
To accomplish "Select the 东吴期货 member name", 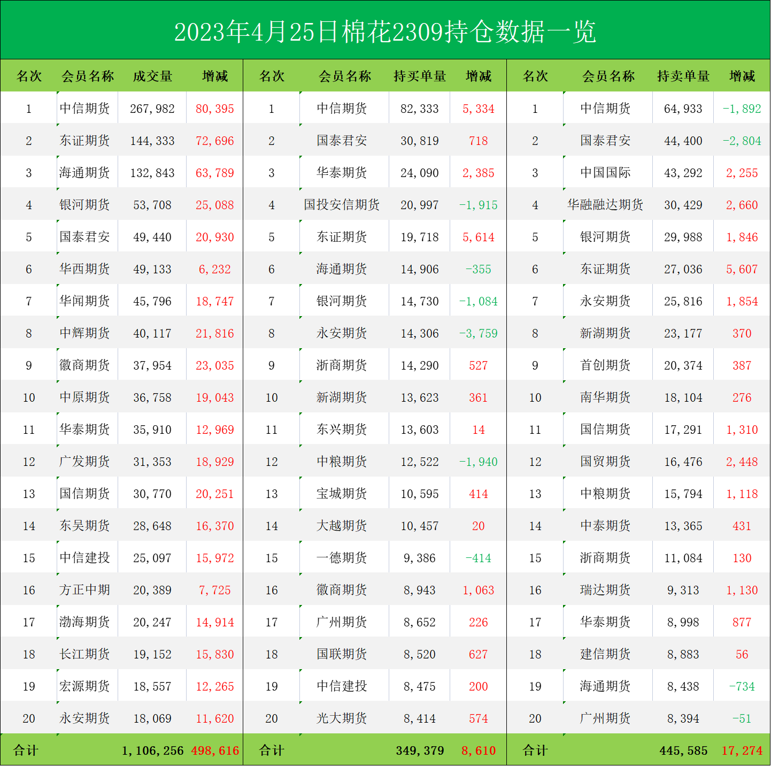I will pos(84,525).
